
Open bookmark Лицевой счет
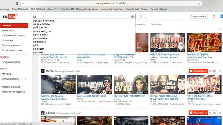click(137, 9)
